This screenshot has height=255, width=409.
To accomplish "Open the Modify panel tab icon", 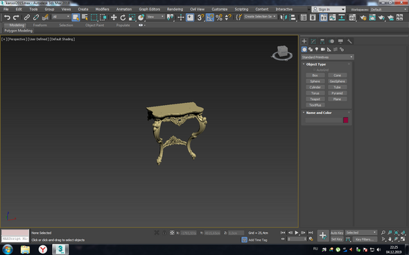I will (x=313, y=41).
